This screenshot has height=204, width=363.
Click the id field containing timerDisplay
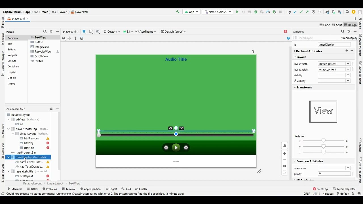pyautogui.click(x=334, y=44)
